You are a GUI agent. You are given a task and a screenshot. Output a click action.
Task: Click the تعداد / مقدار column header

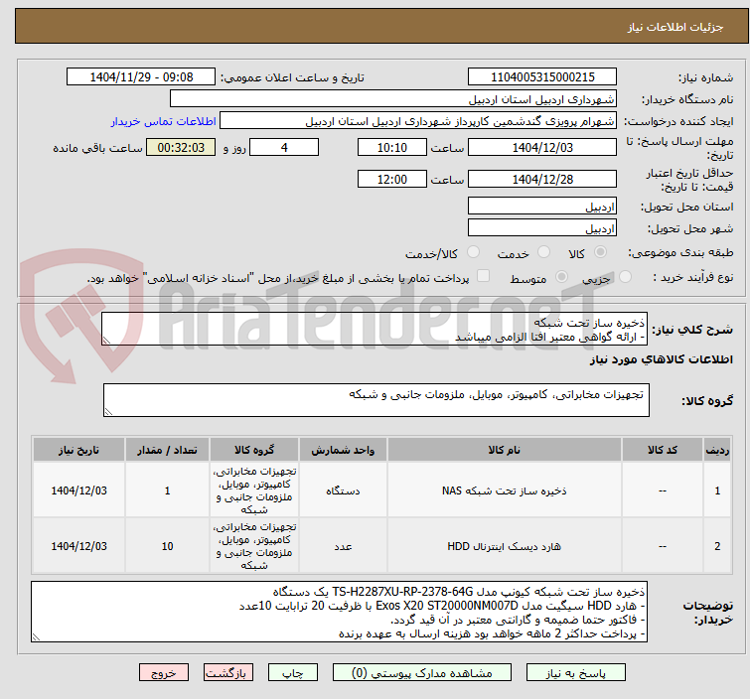167,450
